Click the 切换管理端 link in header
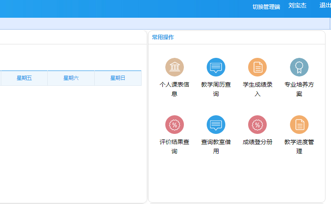 [266, 7]
